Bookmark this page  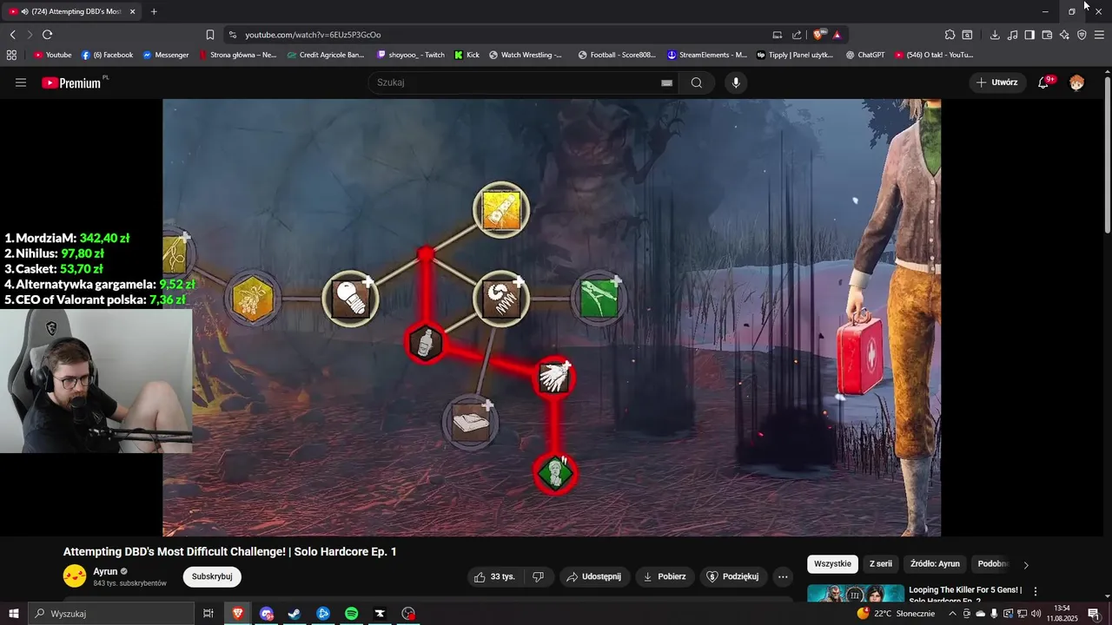click(x=210, y=35)
